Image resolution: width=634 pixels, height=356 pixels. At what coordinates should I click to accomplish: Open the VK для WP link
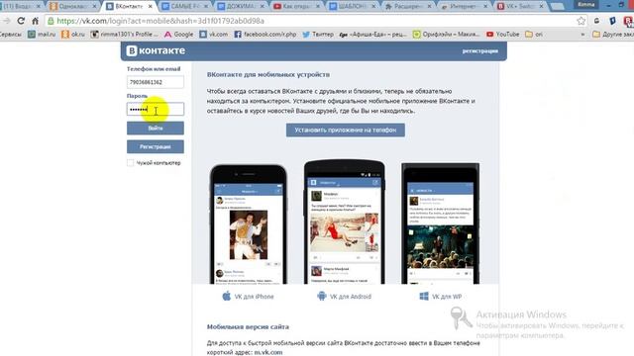click(447, 297)
